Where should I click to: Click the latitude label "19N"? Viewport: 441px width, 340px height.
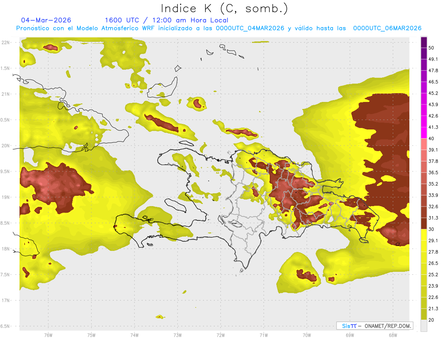[x=6, y=197]
